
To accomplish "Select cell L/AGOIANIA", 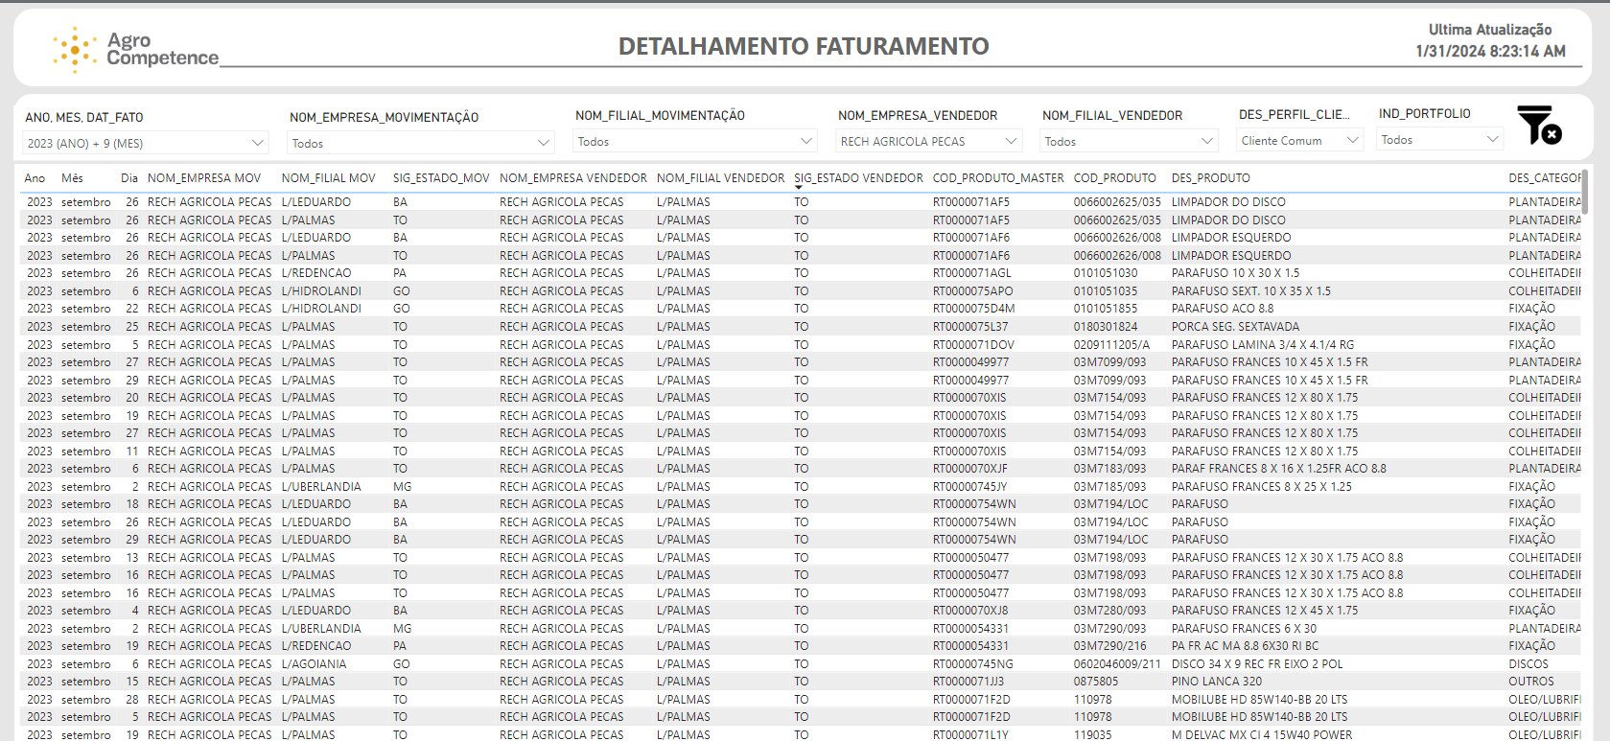I will coord(314,664).
